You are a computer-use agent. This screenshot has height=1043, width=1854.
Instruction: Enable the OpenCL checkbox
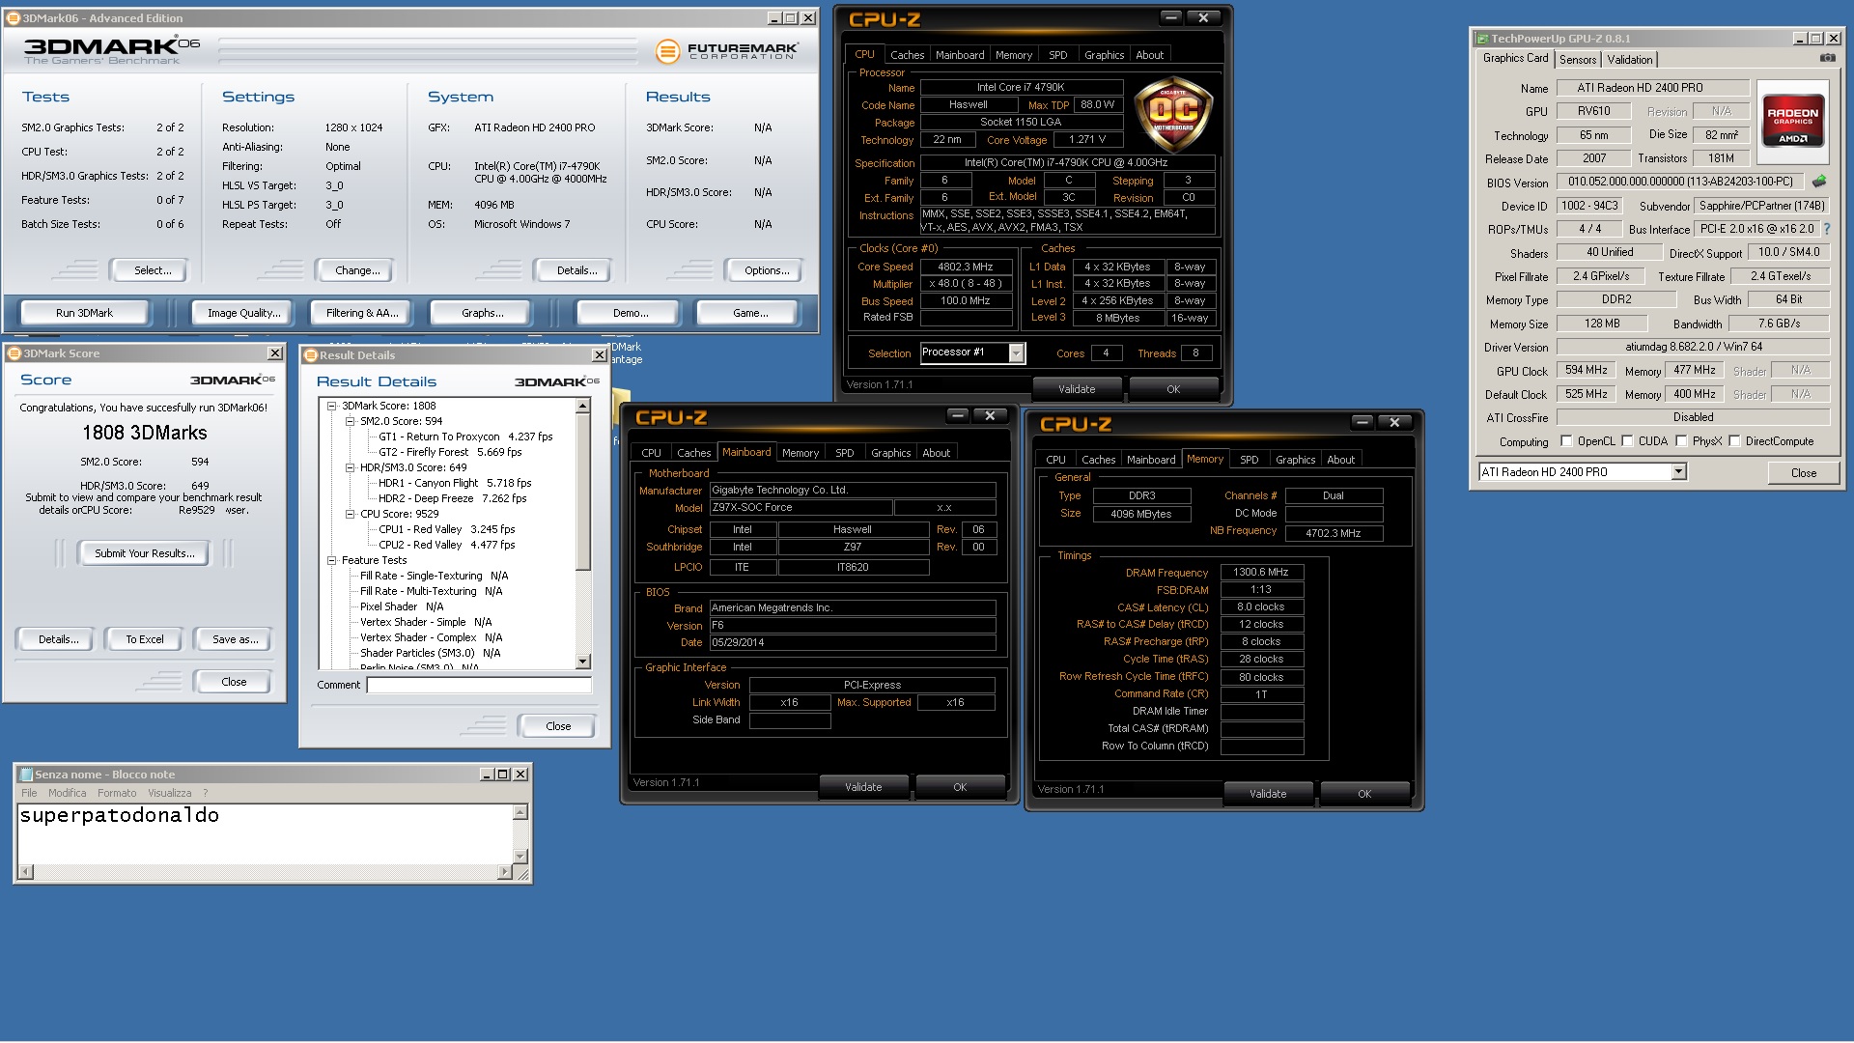[1566, 441]
